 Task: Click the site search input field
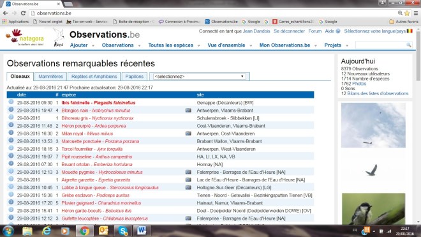380,45
